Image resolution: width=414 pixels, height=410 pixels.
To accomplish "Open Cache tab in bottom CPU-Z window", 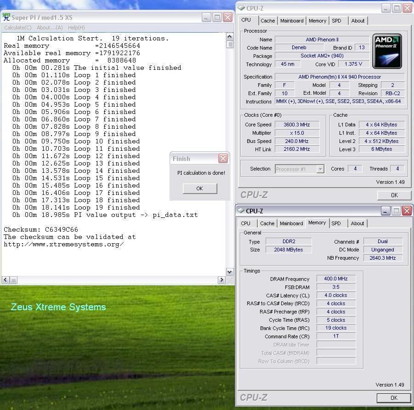I will pos(267,223).
